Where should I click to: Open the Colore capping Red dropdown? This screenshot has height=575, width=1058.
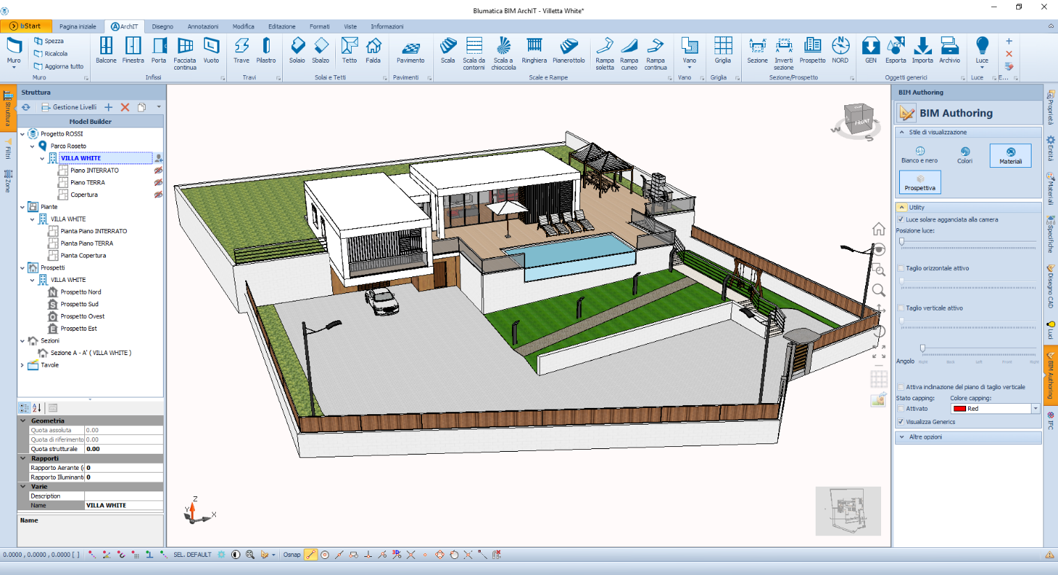pyautogui.click(x=1035, y=409)
